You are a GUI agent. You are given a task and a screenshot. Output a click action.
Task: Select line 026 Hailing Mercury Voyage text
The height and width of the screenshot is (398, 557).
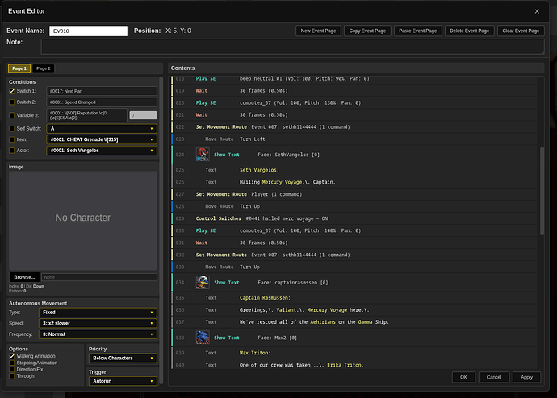pos(354,182)
